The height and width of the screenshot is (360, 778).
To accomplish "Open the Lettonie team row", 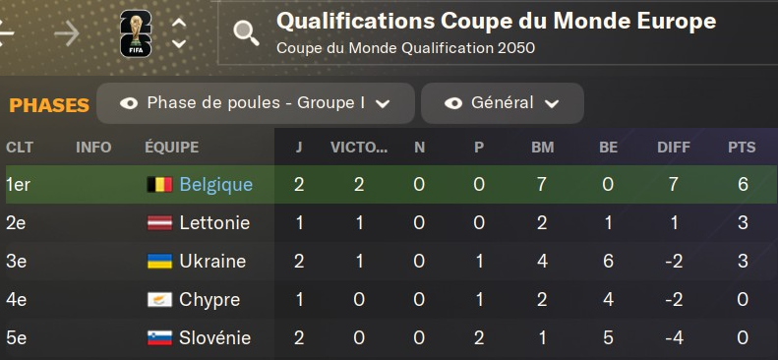I will pyautogui.click(x=391, y=222).
